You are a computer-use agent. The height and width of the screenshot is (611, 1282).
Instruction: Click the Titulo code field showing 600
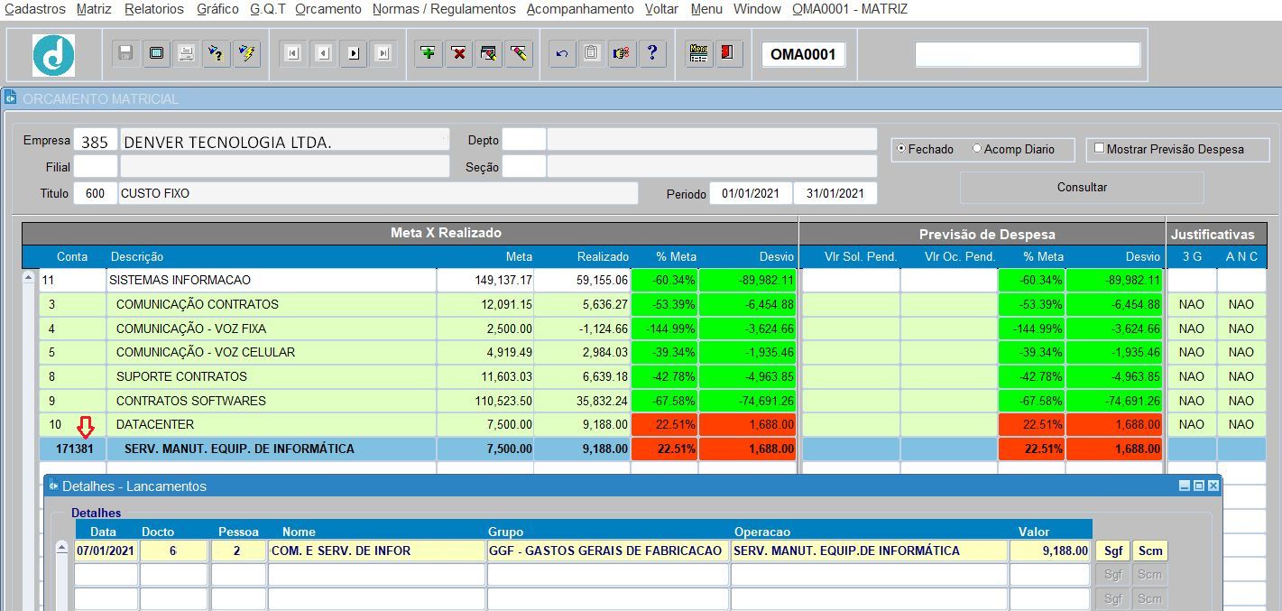[95, 193]
